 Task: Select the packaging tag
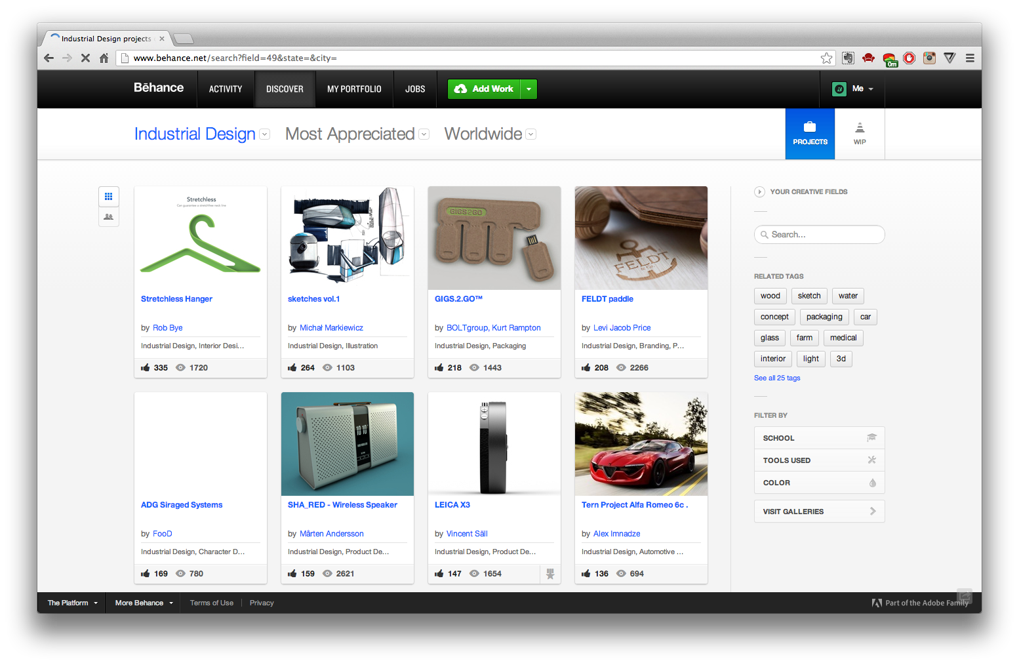tap(824, 317)
